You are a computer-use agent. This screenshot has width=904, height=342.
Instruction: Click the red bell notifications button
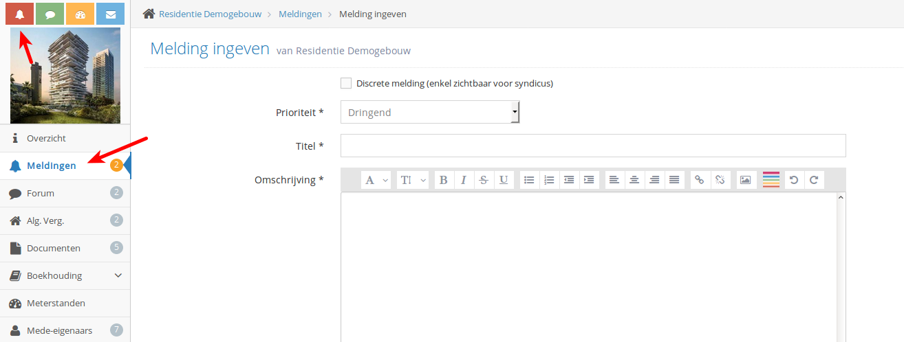[20, 14]
